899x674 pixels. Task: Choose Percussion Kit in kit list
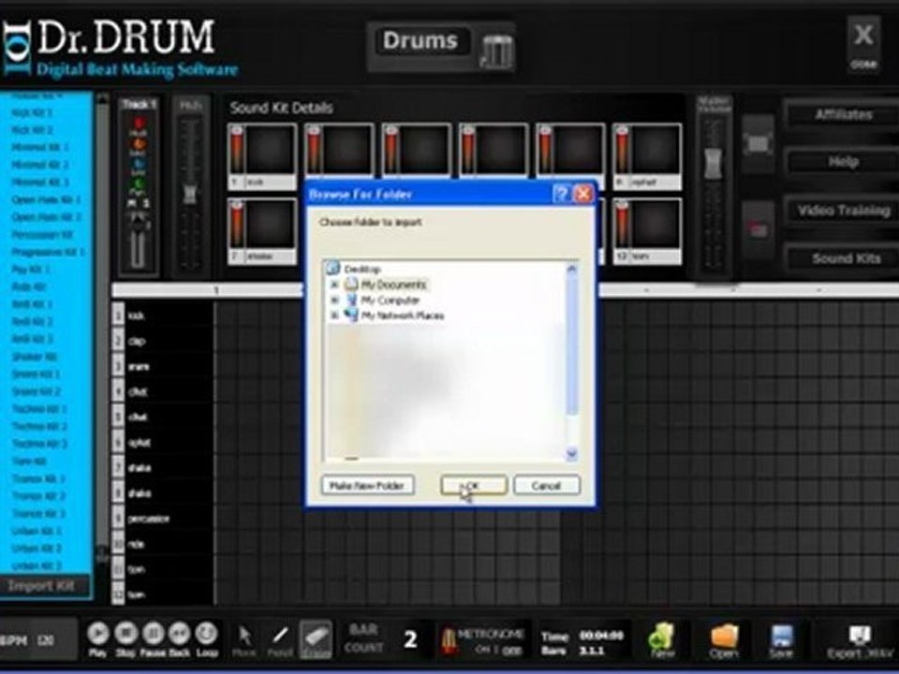coord(42,235)
